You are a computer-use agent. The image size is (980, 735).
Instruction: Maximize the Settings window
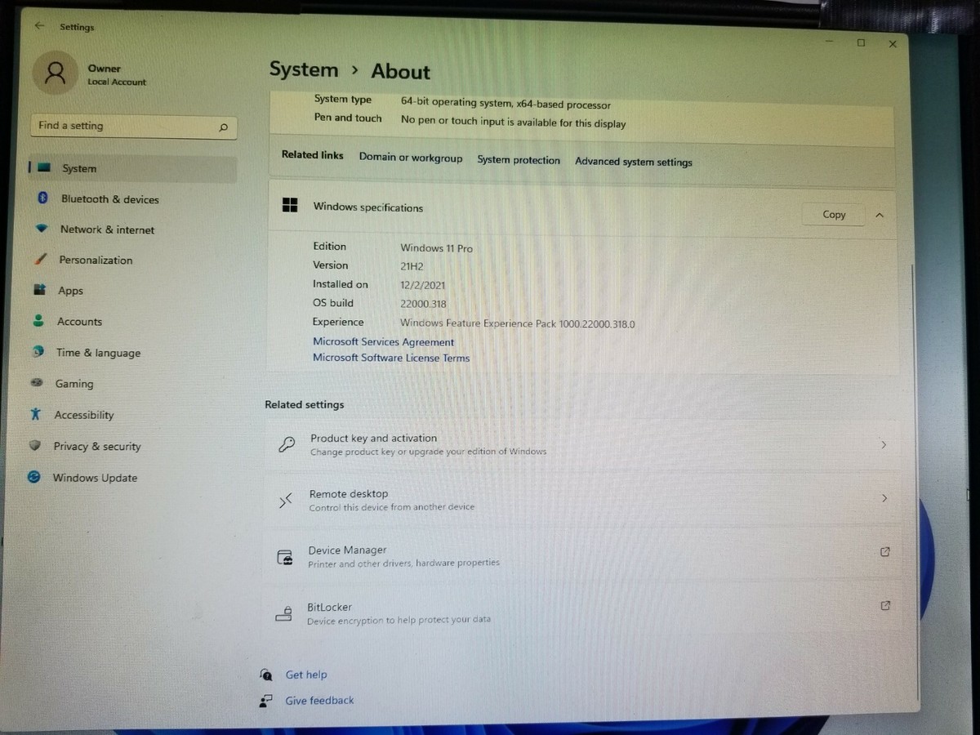861,42
